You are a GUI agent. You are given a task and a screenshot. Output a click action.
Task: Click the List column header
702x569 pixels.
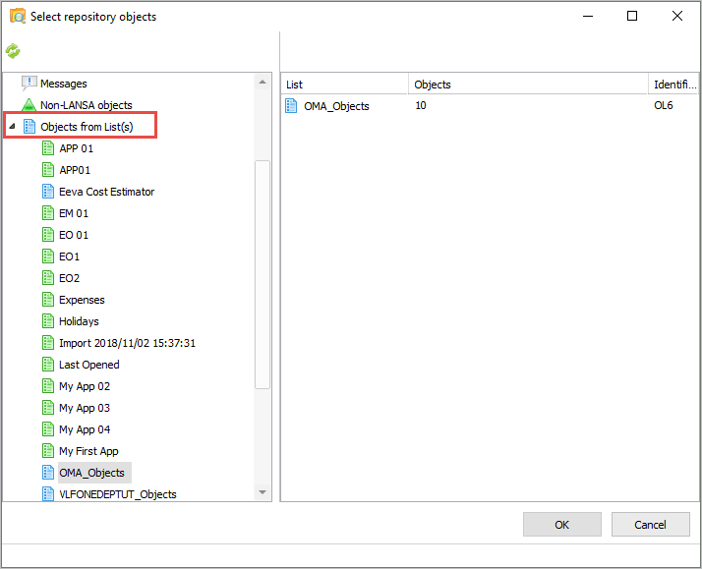click(345, 85)
